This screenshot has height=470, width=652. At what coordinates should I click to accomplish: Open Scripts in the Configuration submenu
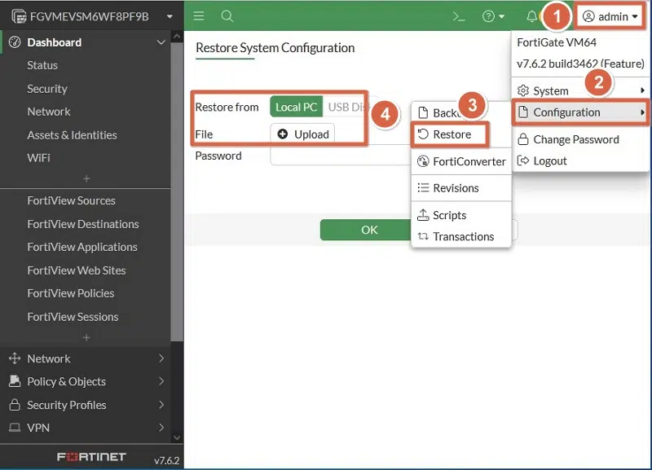[449, 215]
